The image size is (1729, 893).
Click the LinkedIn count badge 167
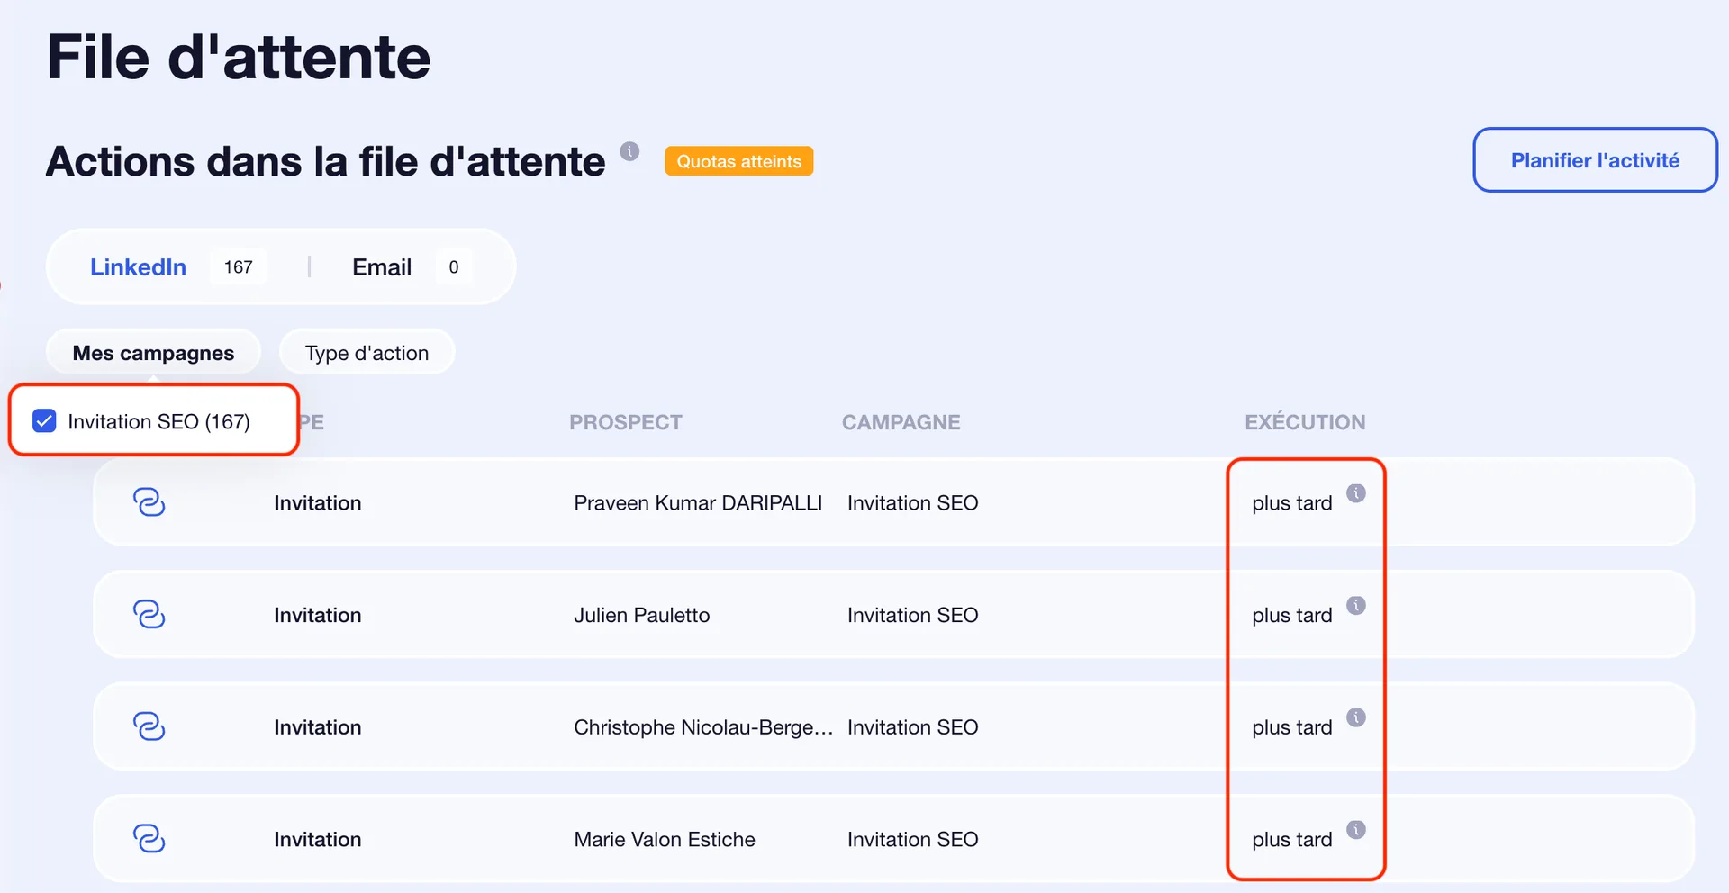pos(238,267)
